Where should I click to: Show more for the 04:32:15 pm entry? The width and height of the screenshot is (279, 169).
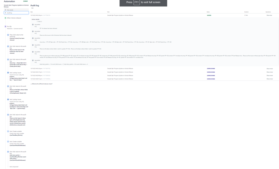[270, 72]
